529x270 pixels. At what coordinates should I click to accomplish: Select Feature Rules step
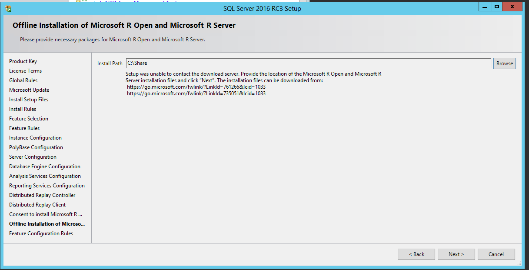pos(24,128)
